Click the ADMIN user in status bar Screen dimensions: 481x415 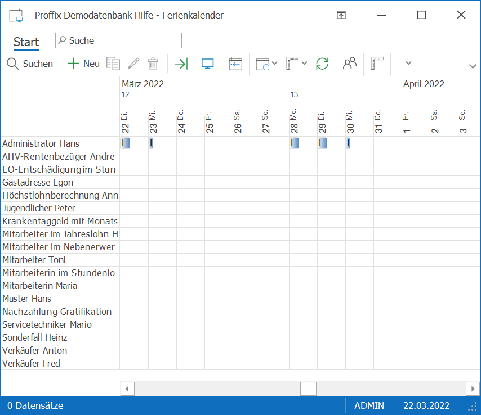pos(369,405)
